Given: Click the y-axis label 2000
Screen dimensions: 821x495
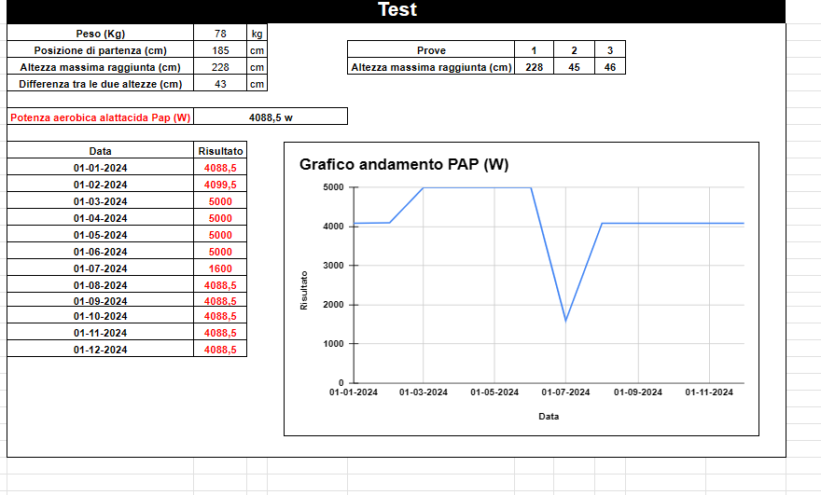Looking at the screenshot, I should (334, 305).
